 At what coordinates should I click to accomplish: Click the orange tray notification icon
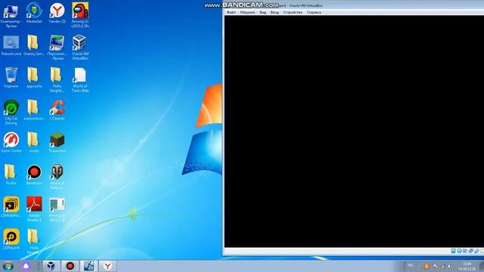click(427, 266)
